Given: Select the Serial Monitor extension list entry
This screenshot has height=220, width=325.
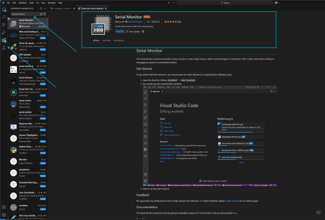Looking at the screenshot, I should (28, 23).
